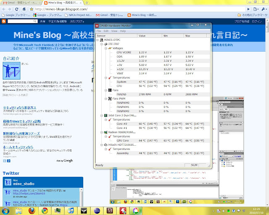Open the Windows Start orb
The width and height of the screenshot is (269, 215).
click(5, 211)
